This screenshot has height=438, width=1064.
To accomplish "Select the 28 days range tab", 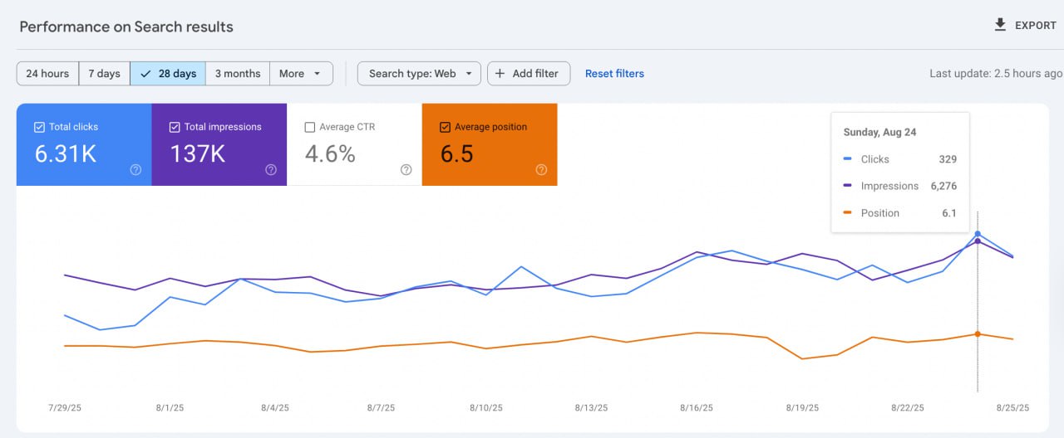I will (168, 74).
